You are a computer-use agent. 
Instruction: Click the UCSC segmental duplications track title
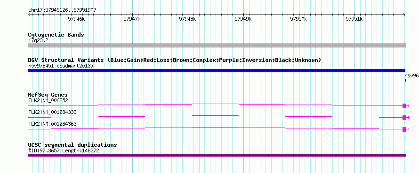pos(73,145)
